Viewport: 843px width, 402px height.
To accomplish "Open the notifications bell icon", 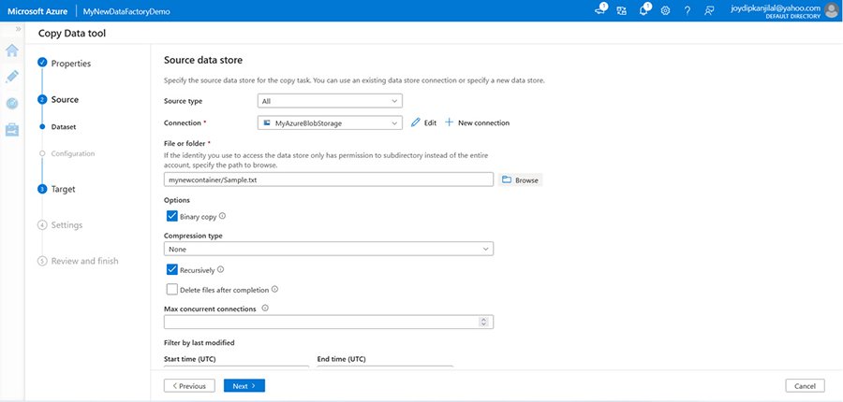I will click(644, 10).
